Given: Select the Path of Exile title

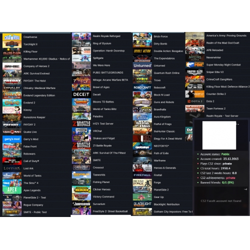Looking at the screenshot, I should point(161,153).
